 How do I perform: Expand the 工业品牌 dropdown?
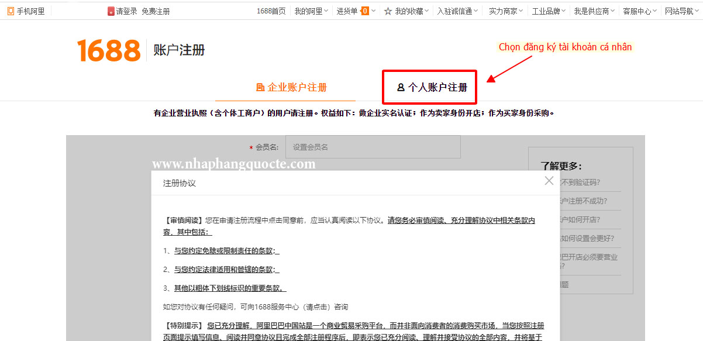(549, 11)
